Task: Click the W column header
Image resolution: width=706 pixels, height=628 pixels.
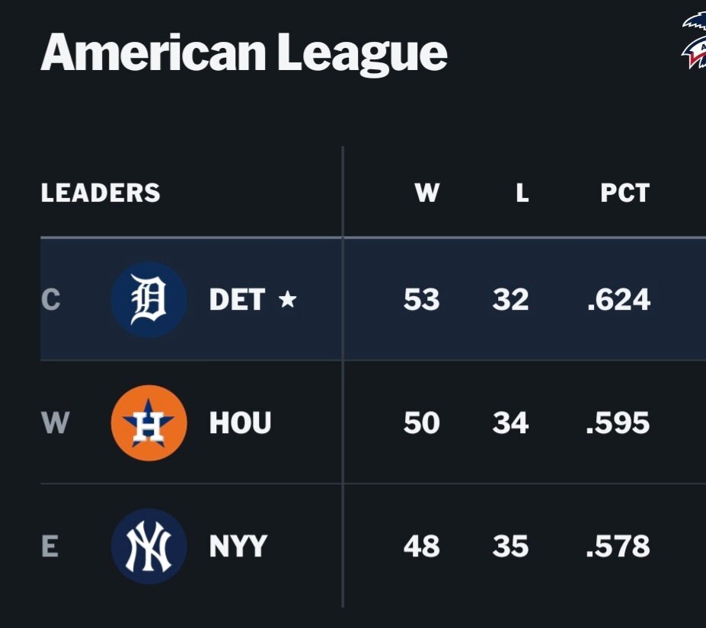Action: (426, 193)
